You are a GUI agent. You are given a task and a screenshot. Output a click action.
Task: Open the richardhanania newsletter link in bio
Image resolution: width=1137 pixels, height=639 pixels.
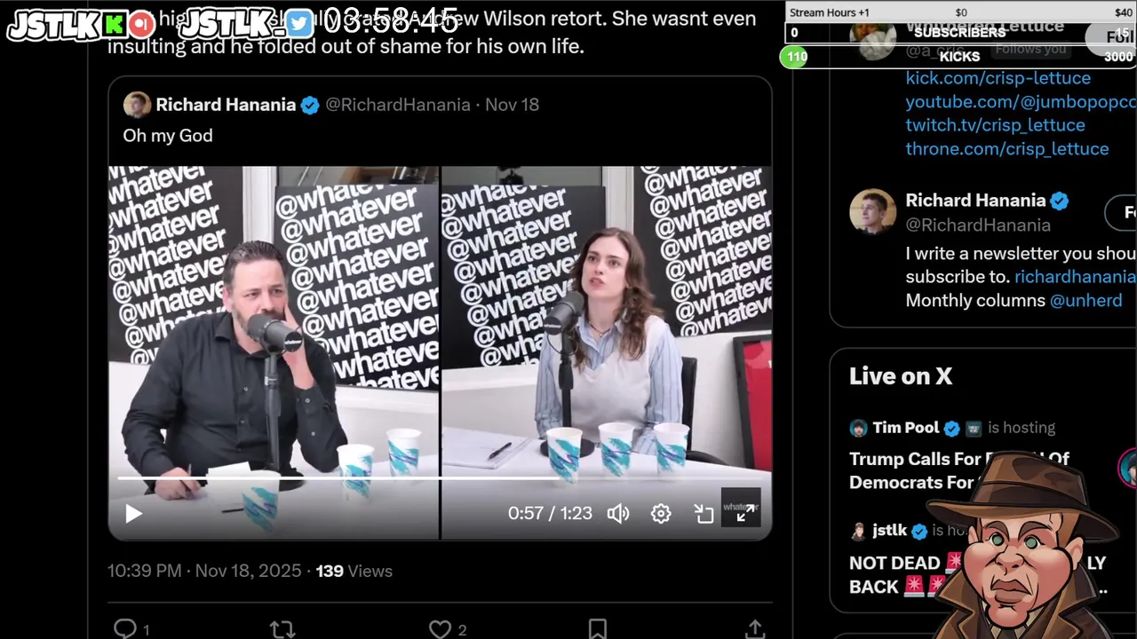pos(1075,277)
